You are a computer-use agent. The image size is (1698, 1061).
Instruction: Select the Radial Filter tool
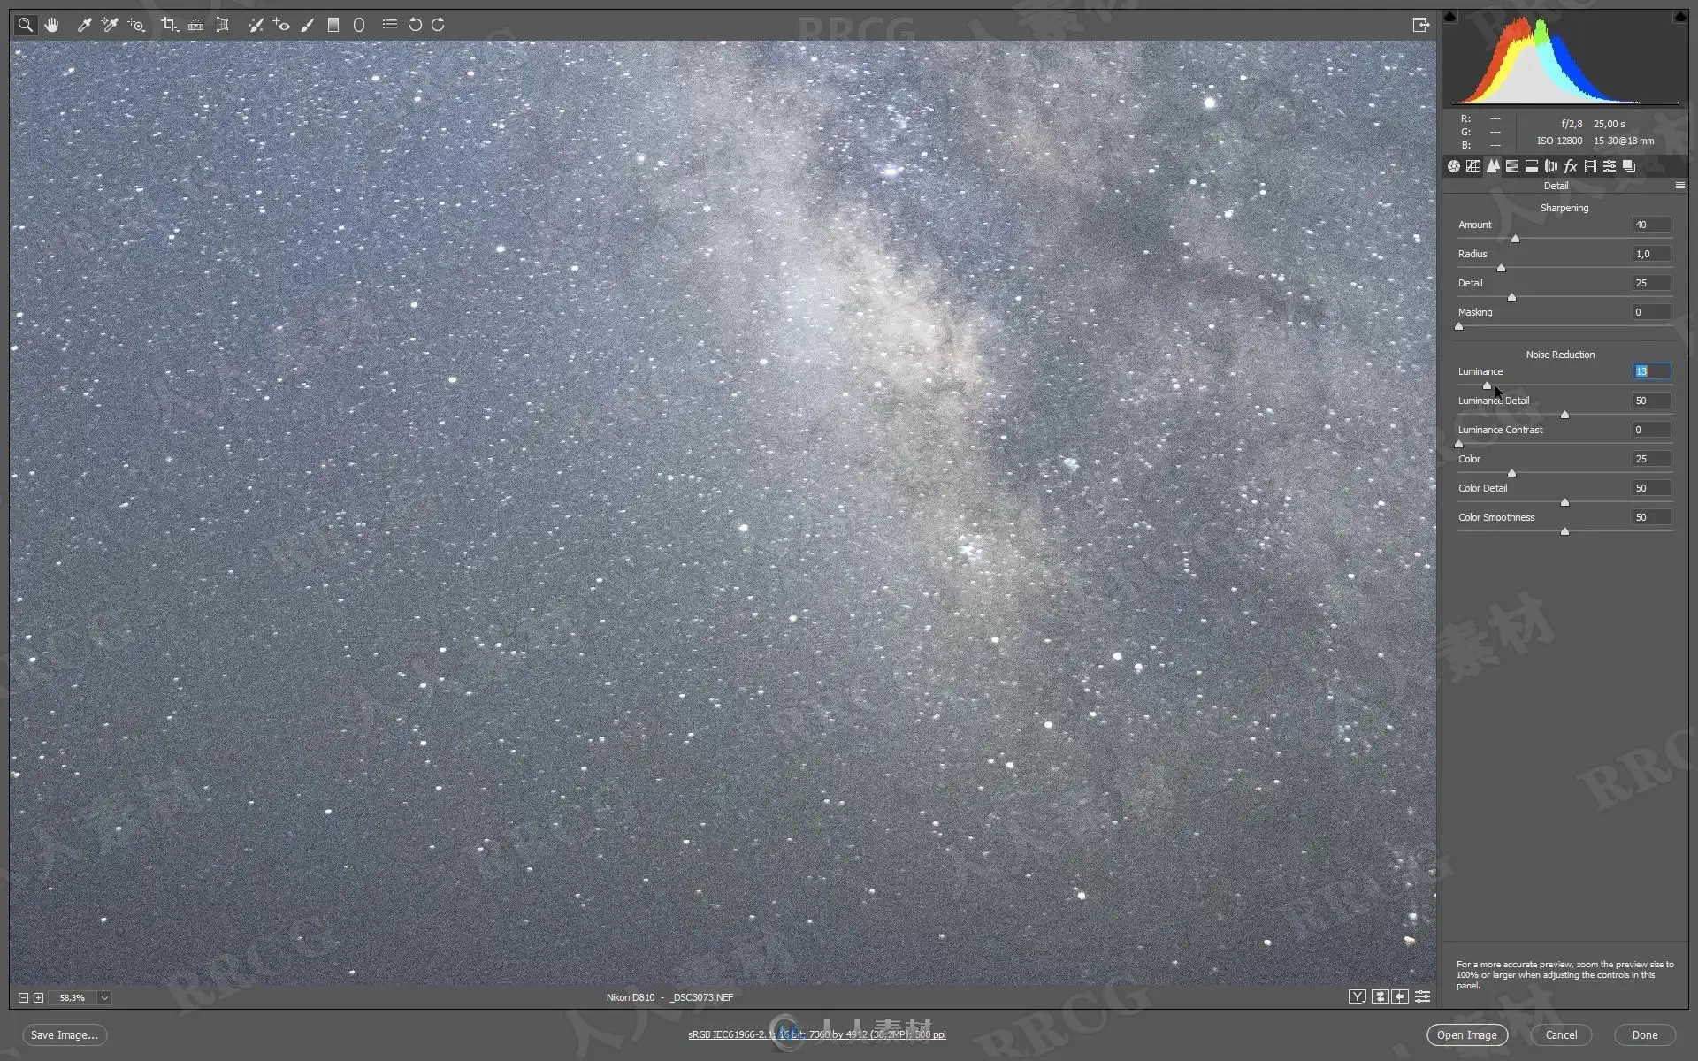coord(359,25)
